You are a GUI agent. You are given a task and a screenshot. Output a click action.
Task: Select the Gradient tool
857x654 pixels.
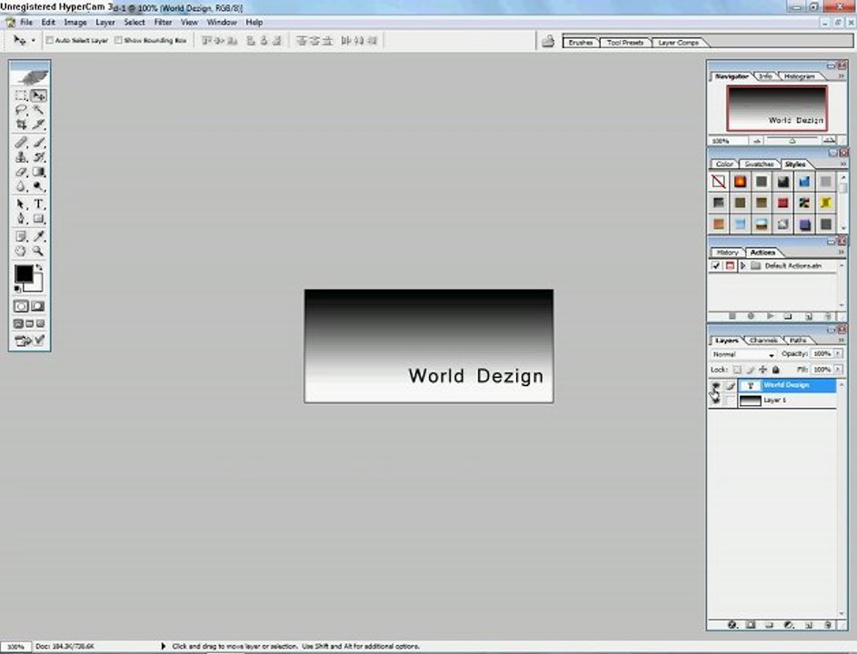pyautogui.click(x=38, y=172)
